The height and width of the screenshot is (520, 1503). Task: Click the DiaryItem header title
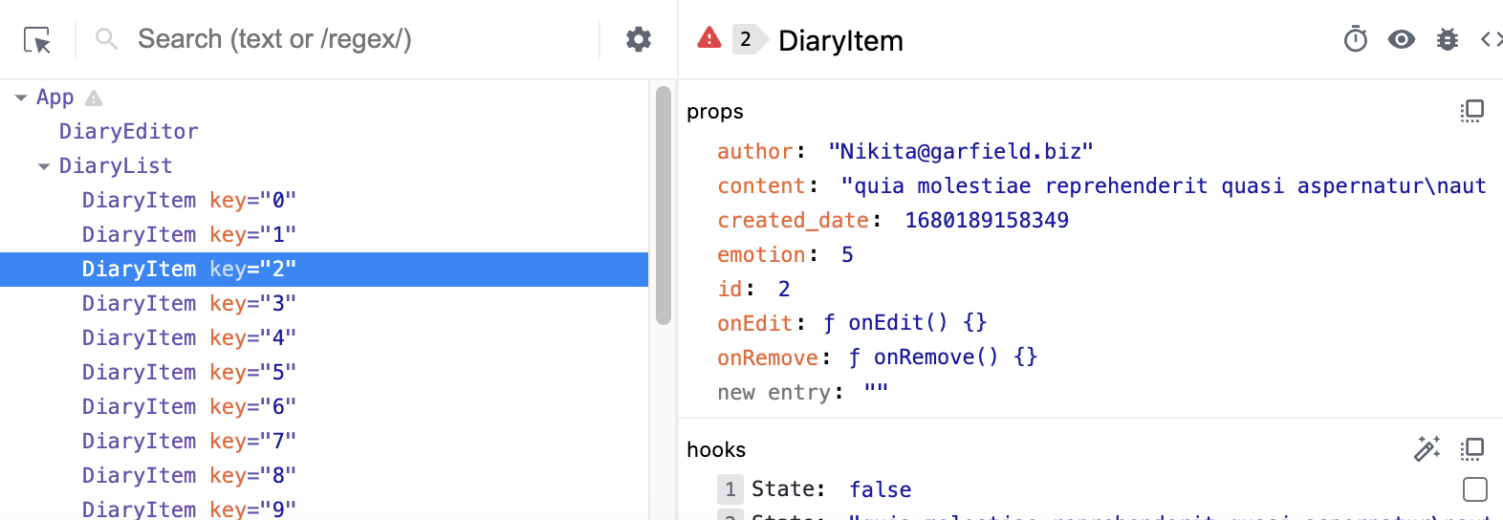tap(840, 40)
